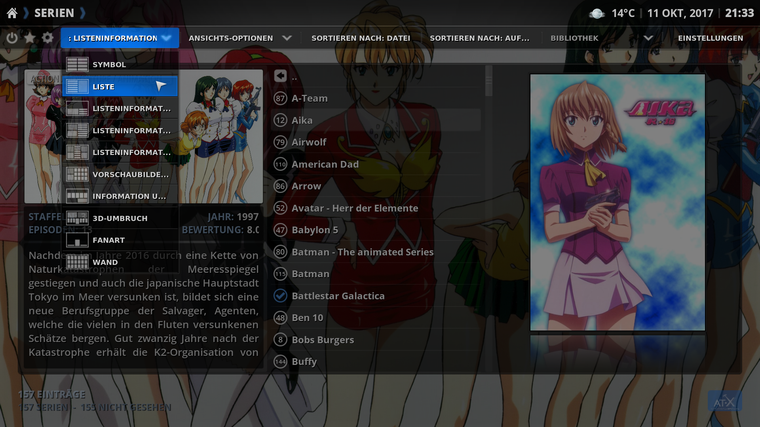Click the Aika fanart thumbnail on left

[144, 136]
